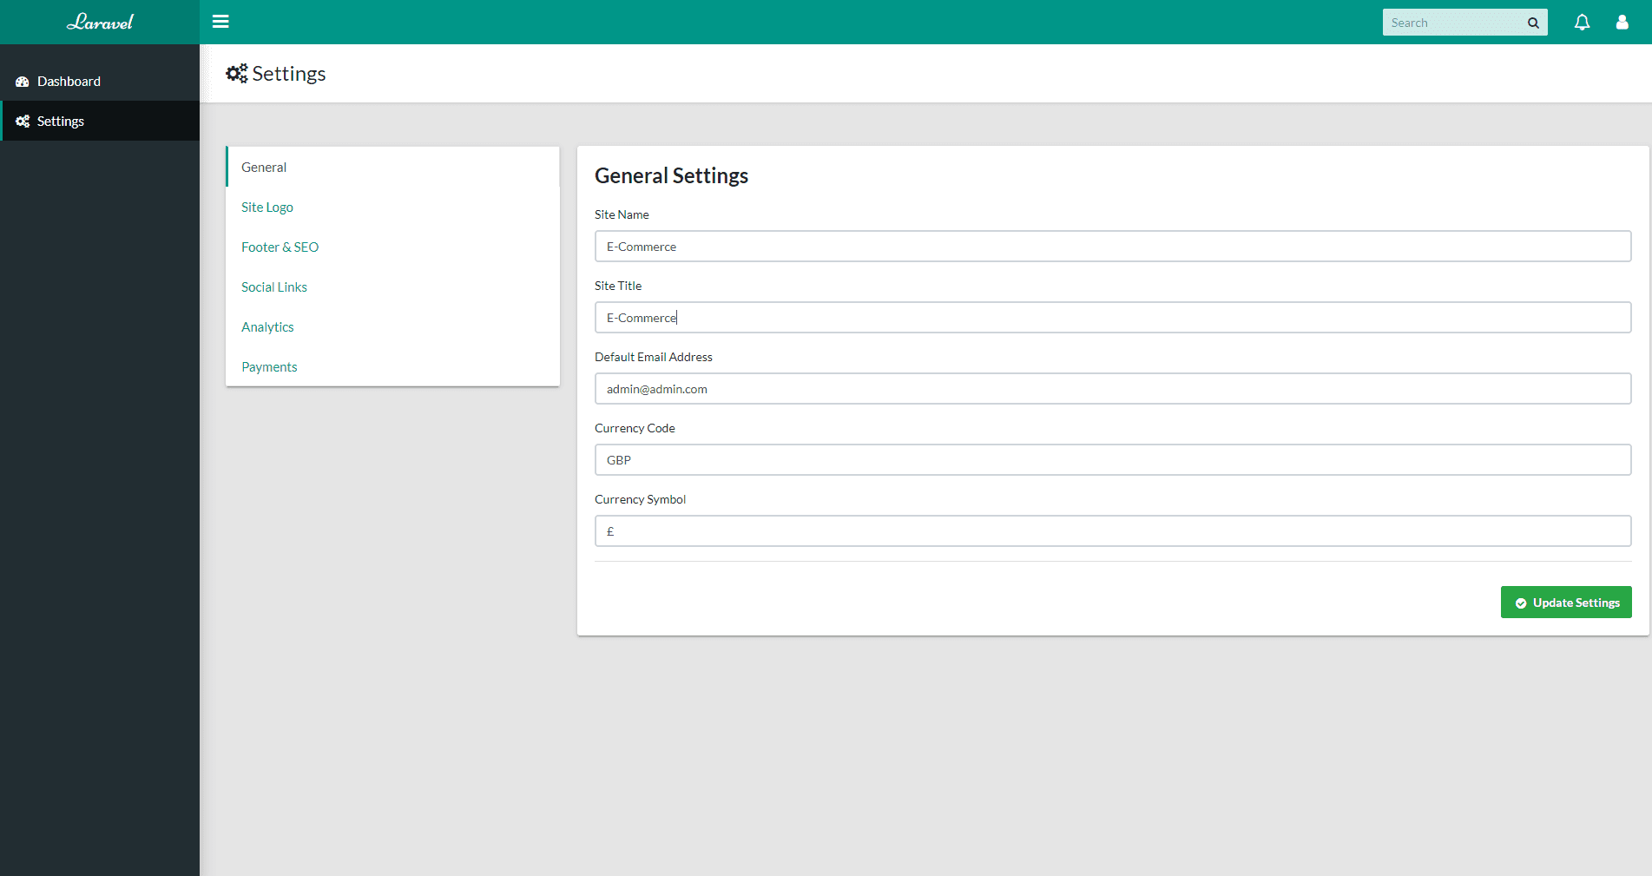Open the Footer & SEO section

(x=280, y=247)
